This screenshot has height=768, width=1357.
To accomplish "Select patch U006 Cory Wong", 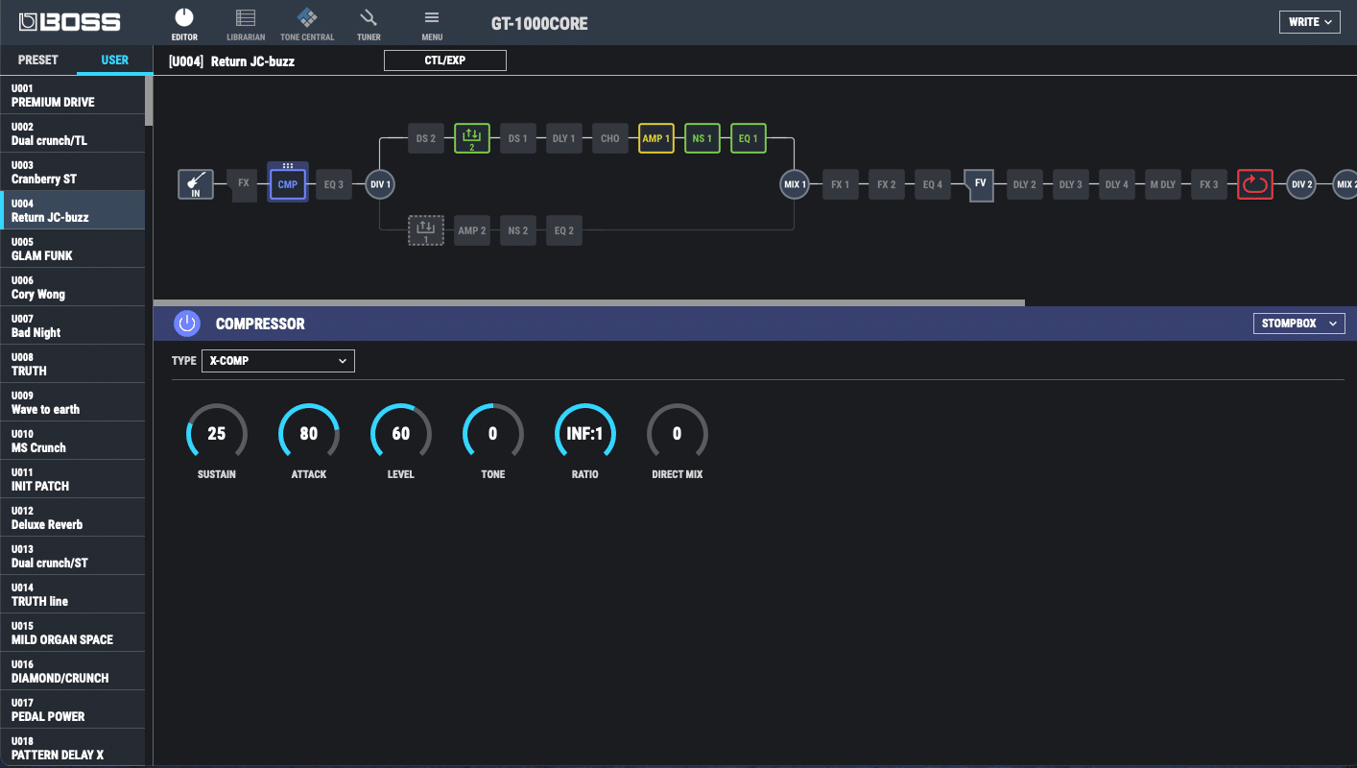I will (72, 287).
